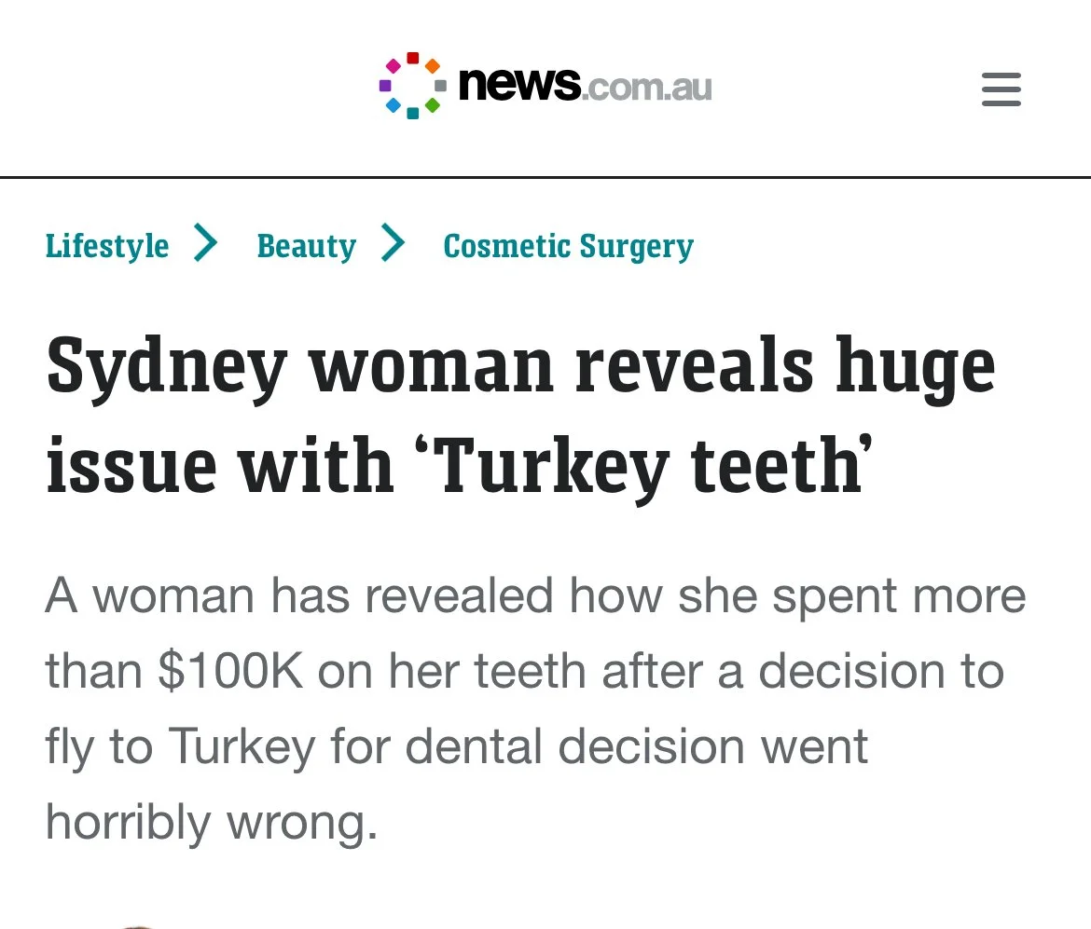Click the article summary paragraph
Screen dimensions: 1091x929
coord(536,708)
